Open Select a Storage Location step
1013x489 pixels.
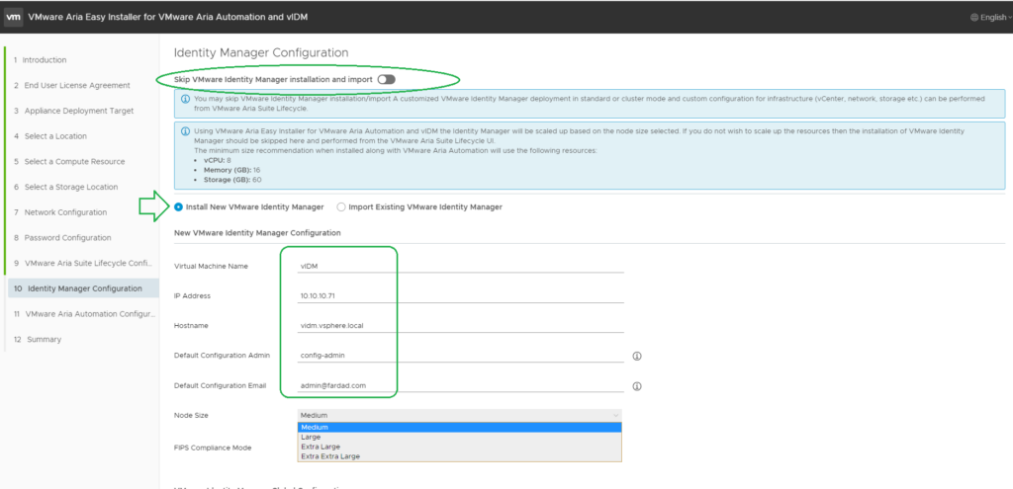66,187
